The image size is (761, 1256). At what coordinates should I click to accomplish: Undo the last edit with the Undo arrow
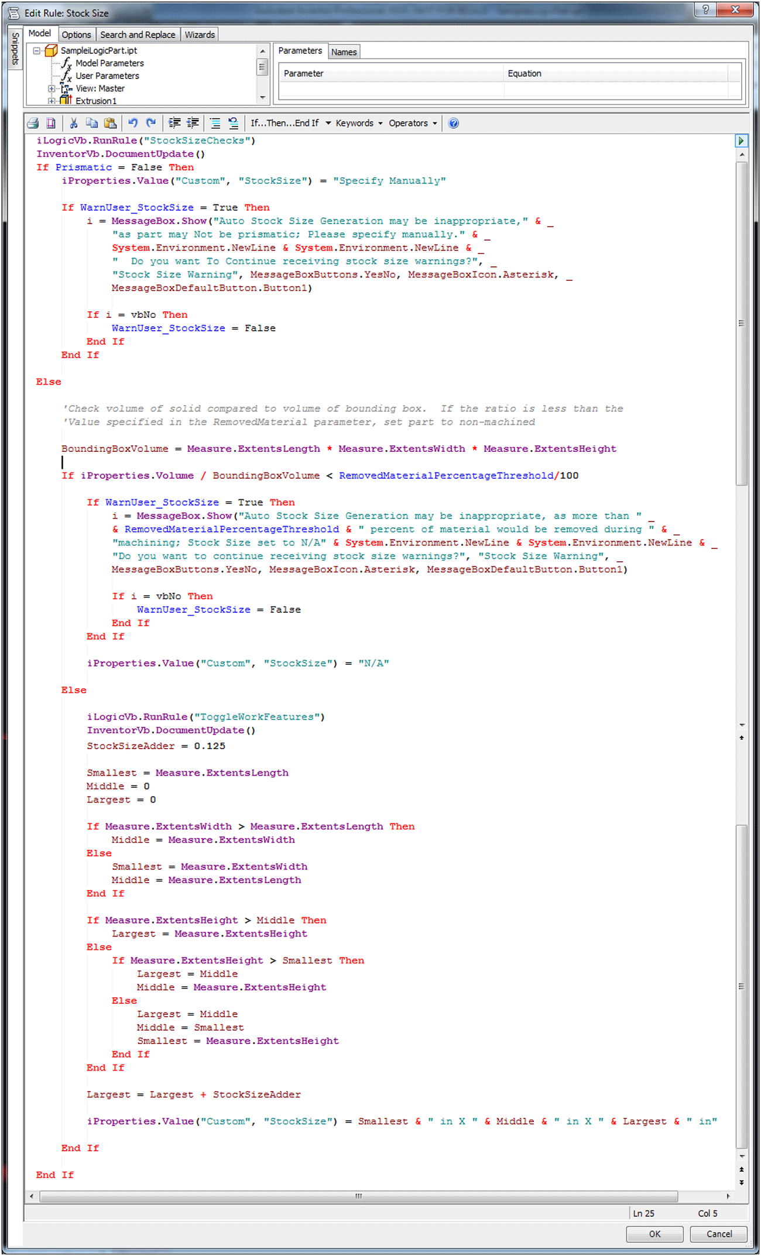(133, 123)
